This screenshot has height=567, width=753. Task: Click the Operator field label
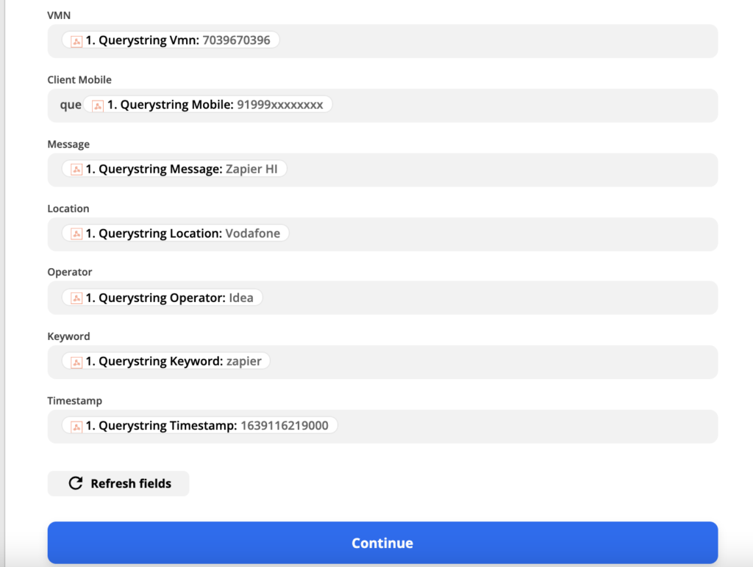70,272
